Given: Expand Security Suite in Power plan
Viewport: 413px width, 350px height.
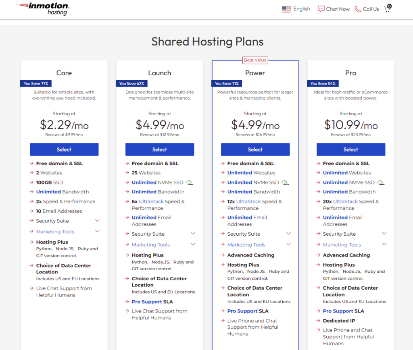Looking at the screenshot, I should (x=288, y=234).
